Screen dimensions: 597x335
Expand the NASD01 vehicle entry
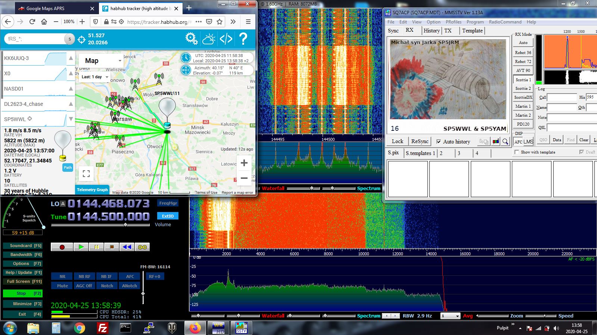pyautogui.click(x=71, y=89)
